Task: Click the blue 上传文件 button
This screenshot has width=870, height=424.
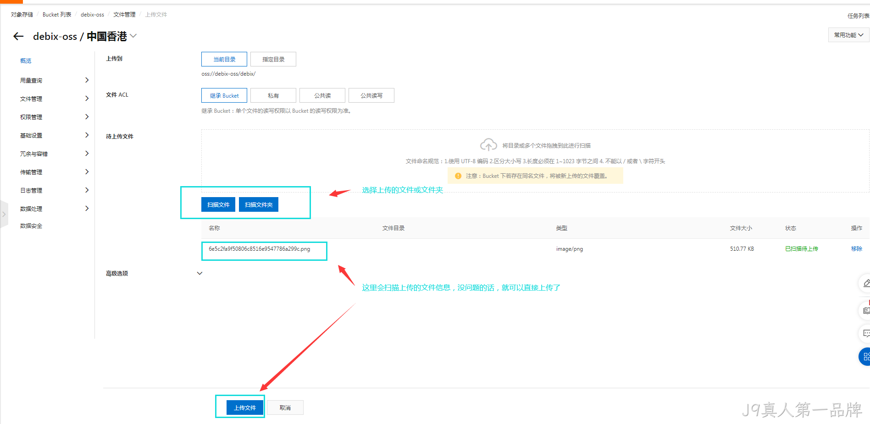Action: [x=245, y=407]
